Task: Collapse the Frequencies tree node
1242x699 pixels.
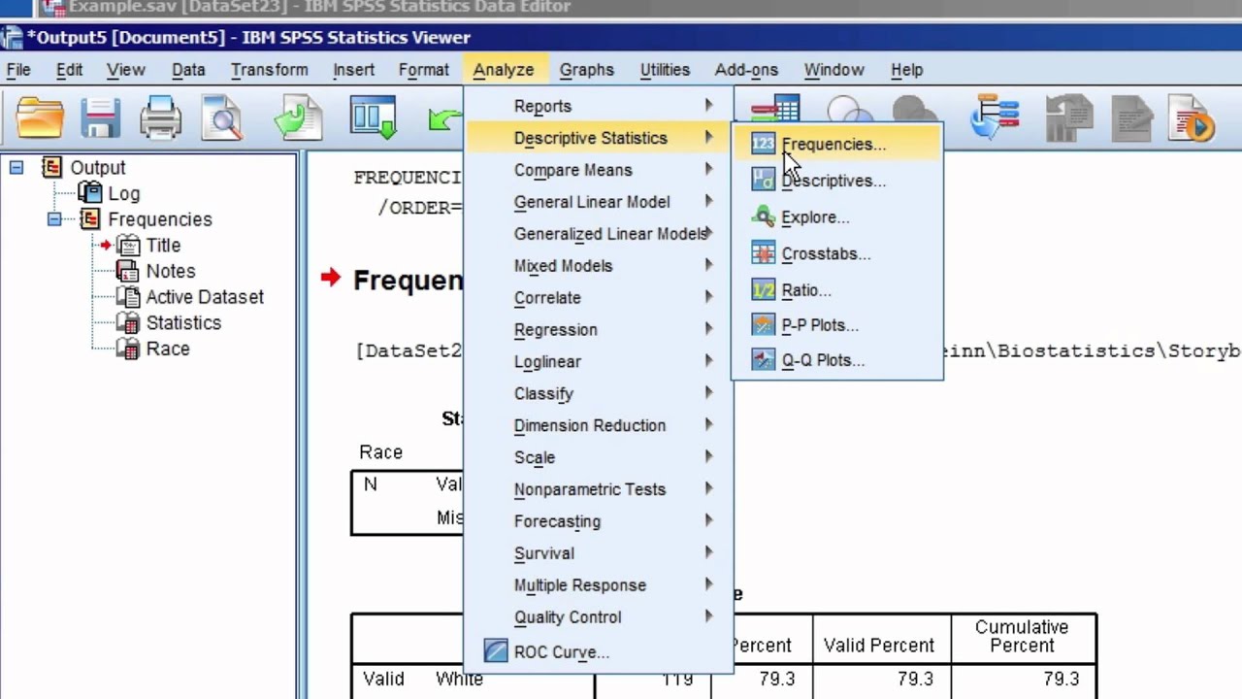Action: pos(54,219)
